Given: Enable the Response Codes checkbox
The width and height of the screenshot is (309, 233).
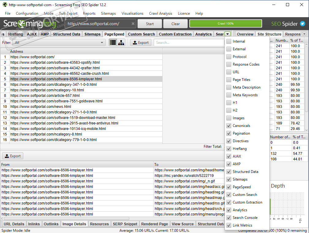Looking at the screenshot, I should [x=228, y=64].
